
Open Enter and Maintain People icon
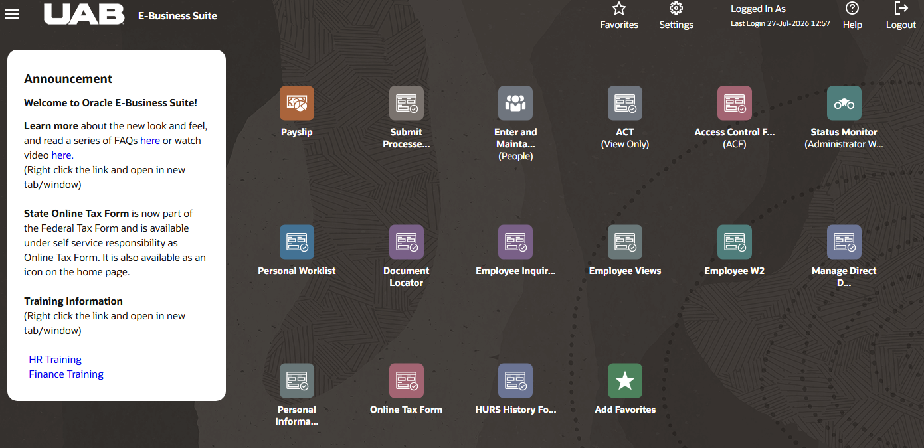tap(515, 104)
